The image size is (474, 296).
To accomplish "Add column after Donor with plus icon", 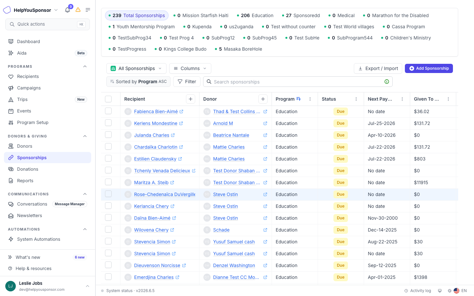I will pos(263,99).
